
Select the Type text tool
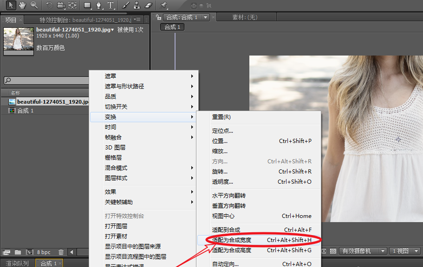111,5
